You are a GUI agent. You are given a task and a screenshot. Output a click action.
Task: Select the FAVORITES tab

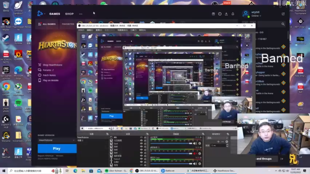[68, 24]
